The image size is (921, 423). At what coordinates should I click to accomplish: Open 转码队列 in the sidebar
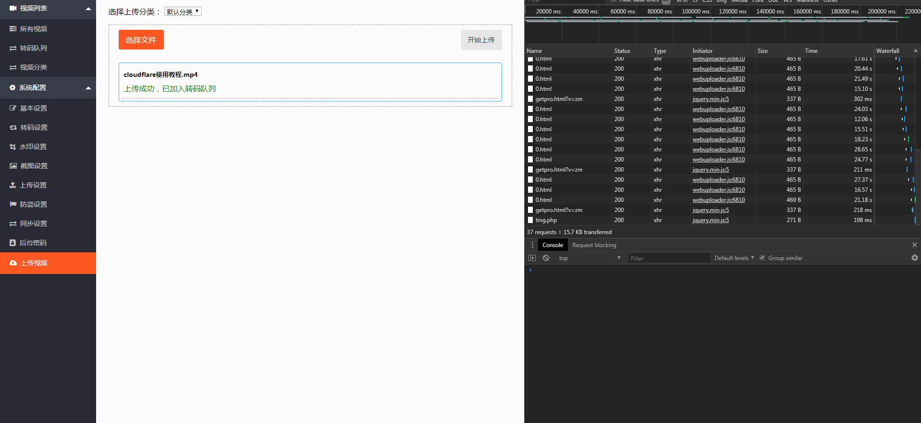tap(48, 48)
